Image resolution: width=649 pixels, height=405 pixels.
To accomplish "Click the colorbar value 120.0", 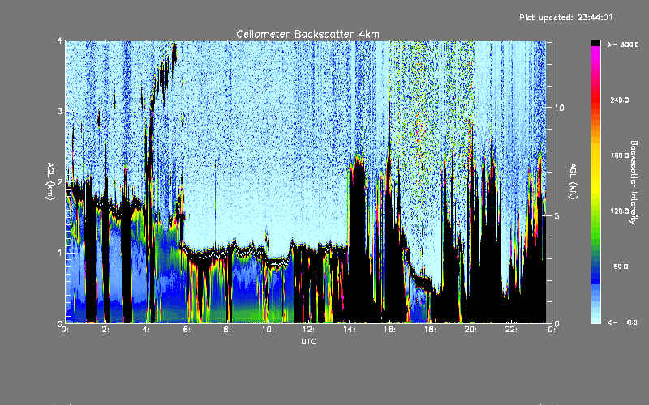I will pyautogui.click(x=620, y=211).
